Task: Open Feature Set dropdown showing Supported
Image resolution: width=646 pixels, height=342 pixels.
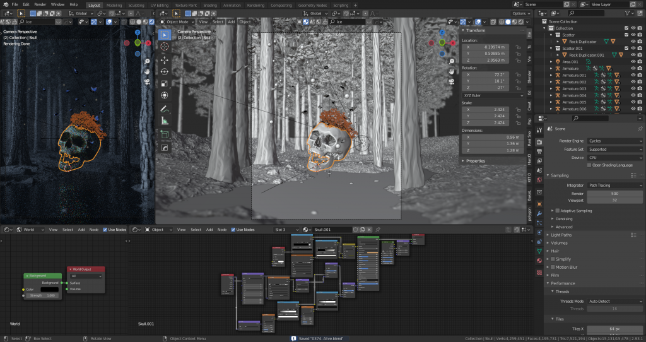Action: [x=614, y=149]
